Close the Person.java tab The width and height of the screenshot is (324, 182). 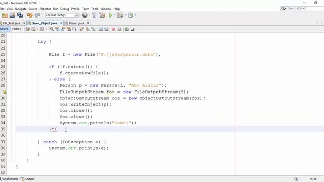click(88, 23)
